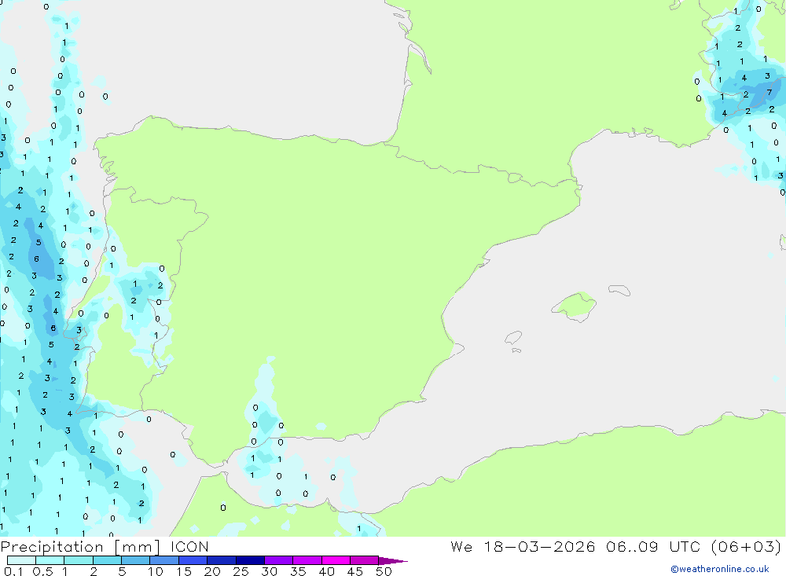Pick the 20–25 mm dark blue swatch
This screenshot has height=576, width=786.
pyautogui.click(x=222, y=560)
